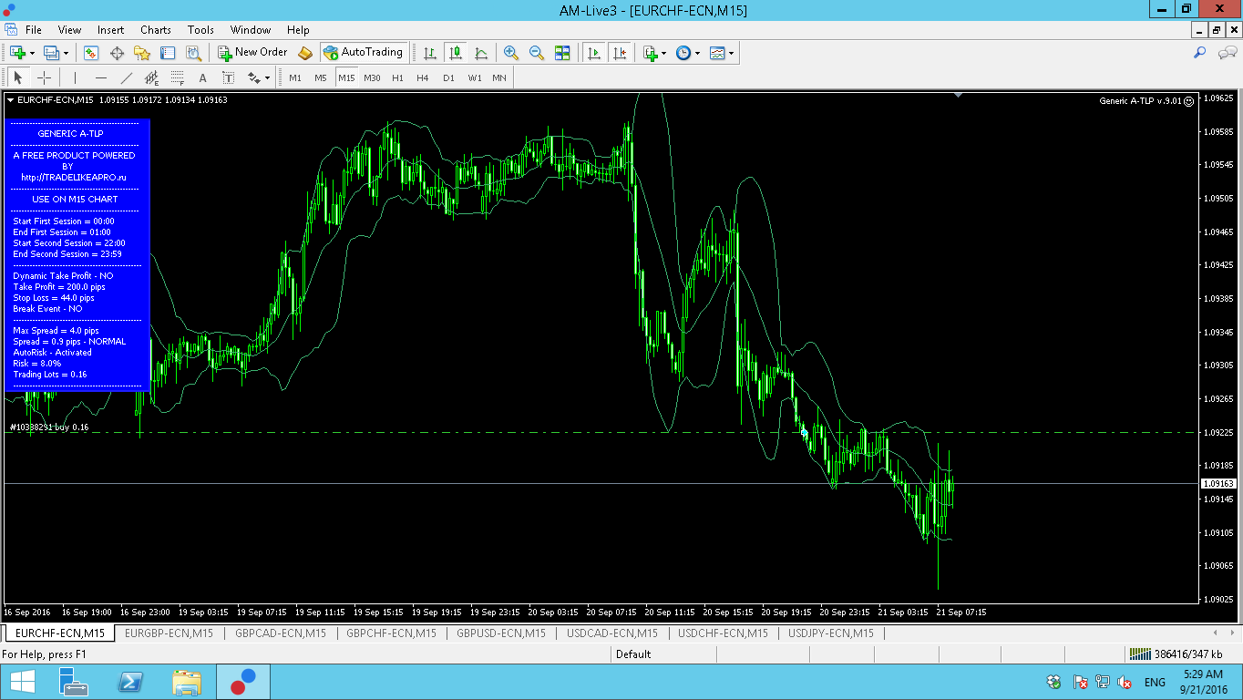This screenshot has height=700, width=1243.
Task: Switch timeframe to M5
Action: point(321,77)
